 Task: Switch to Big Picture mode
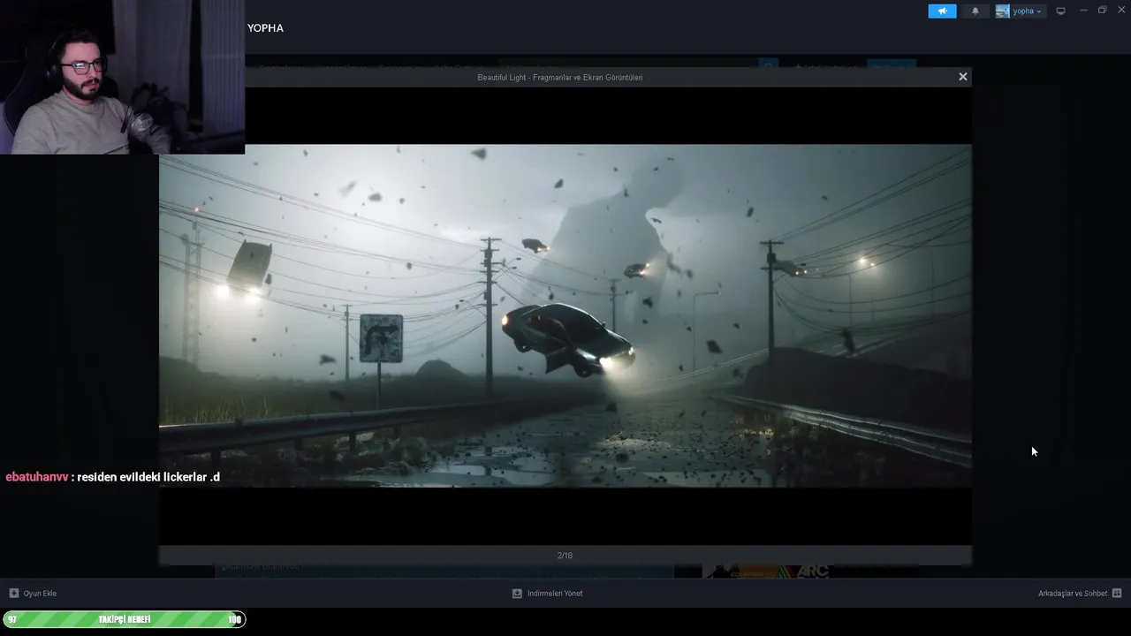click(x=1061, y=11)
